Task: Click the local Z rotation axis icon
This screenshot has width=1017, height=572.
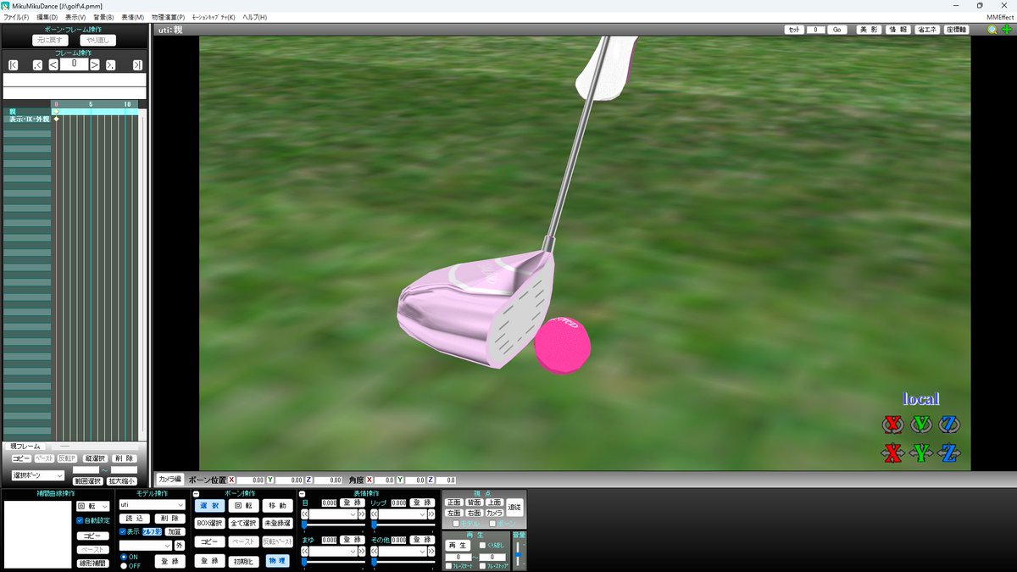Action: [950, 424]
